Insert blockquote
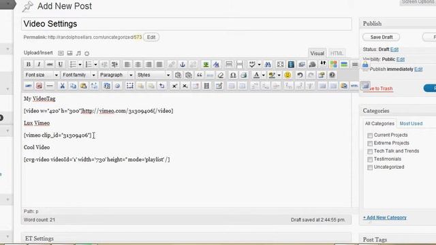Screen dimensions: 436x245 click(200, 75)
